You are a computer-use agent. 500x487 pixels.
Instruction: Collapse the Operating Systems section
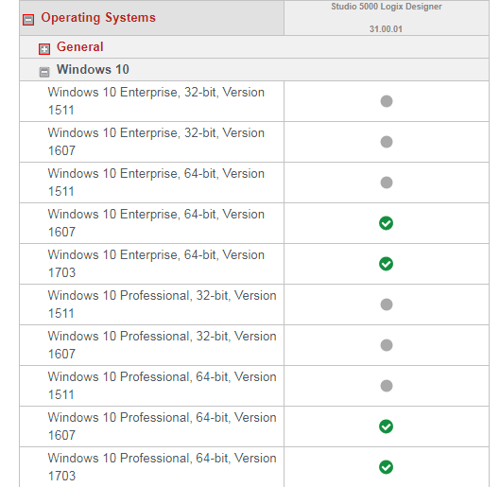coord(28,20)
